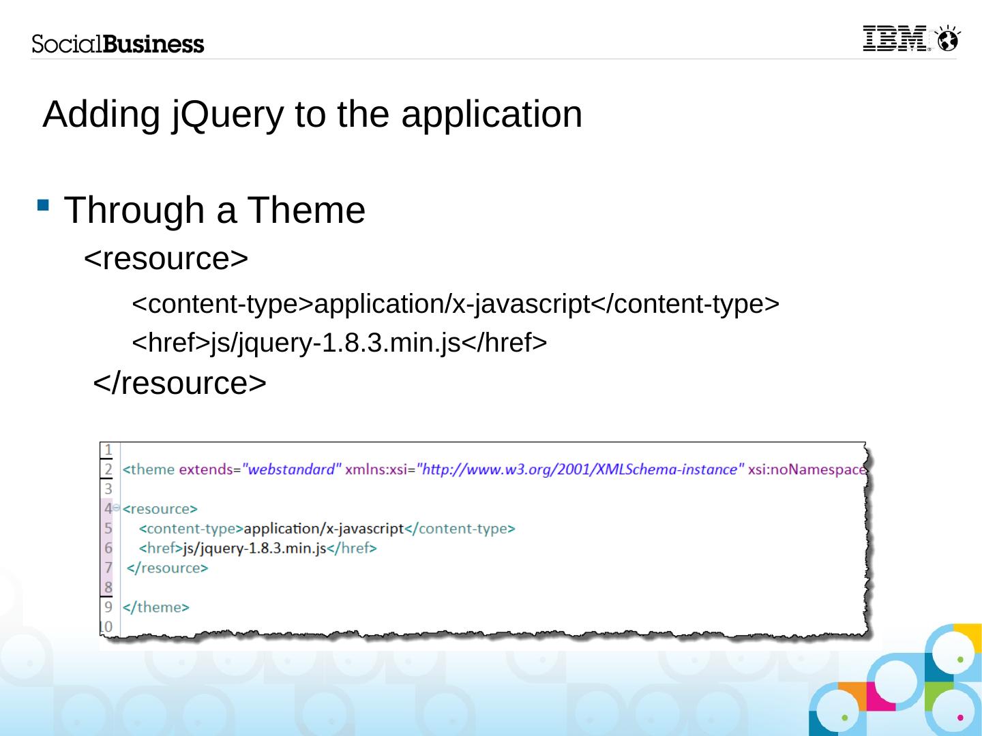Click the content-type line in the code editor
The image size is (982, 736).
[327, 528]
